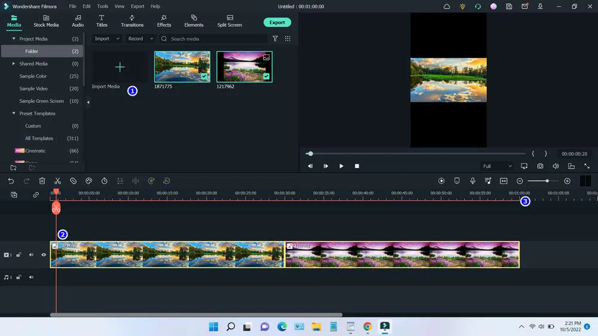Switch preview to fullscreen with the arrows icon
Screen dimensions: 598x336
(x=587, y=166)
